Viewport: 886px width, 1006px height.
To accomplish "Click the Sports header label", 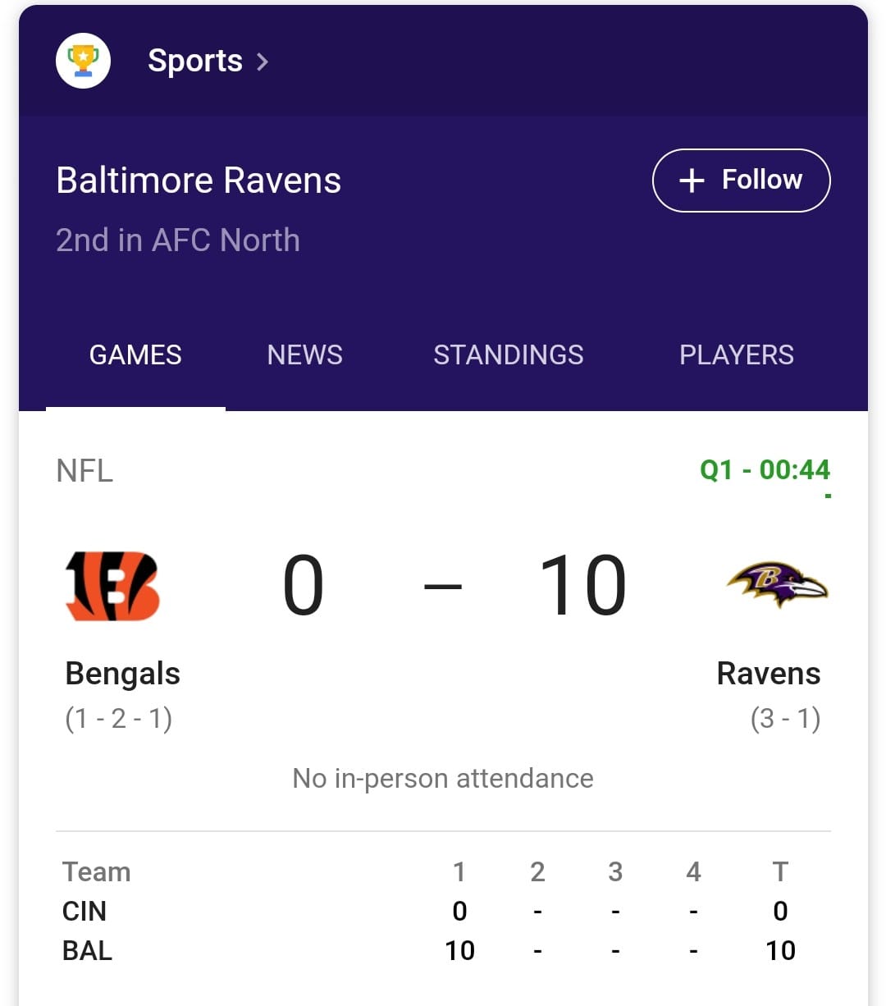I will (195, 61).
